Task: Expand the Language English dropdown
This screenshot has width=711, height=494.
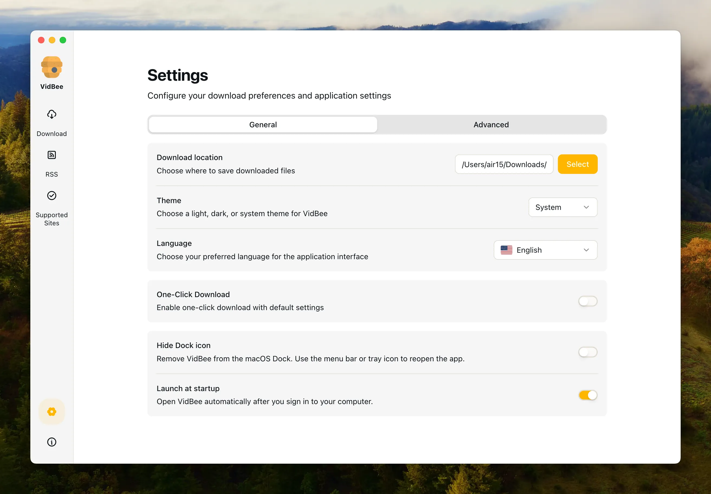Action: tap(545, 250)
